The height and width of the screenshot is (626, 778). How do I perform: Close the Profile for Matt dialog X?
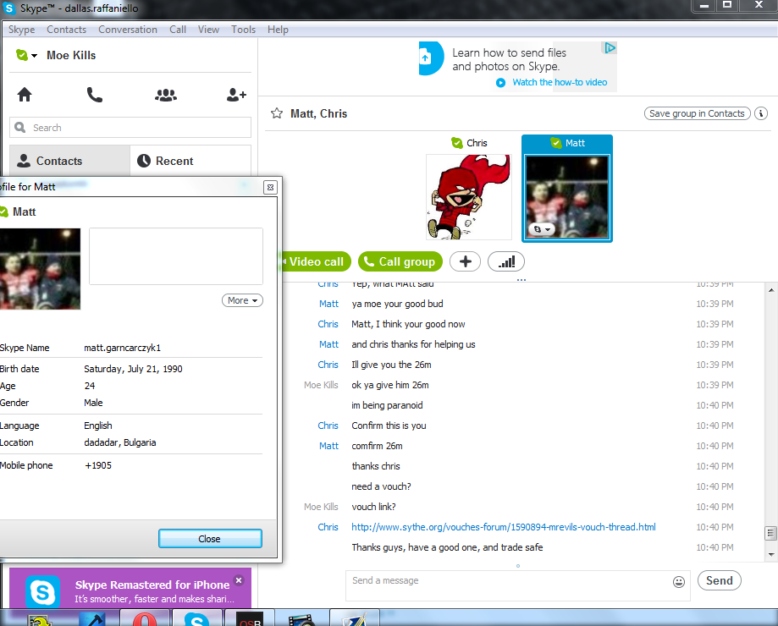pyautogui.click(x=270, y=187)
